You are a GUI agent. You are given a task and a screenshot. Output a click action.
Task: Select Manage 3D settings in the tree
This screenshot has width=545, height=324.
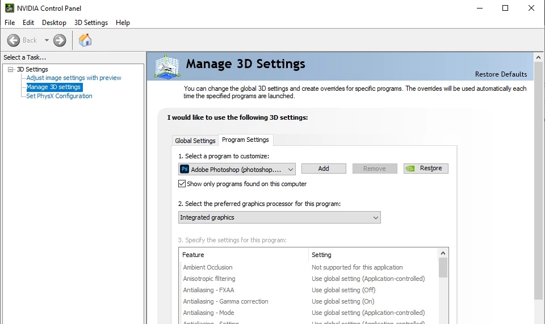coord(53,87)
